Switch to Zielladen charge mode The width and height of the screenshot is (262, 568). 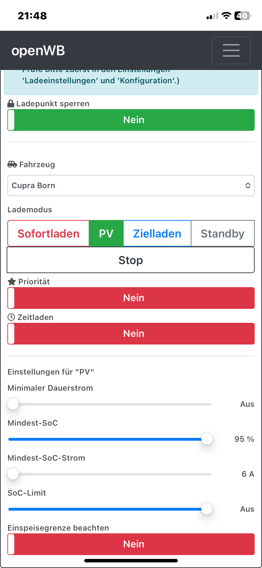[157, 234]
